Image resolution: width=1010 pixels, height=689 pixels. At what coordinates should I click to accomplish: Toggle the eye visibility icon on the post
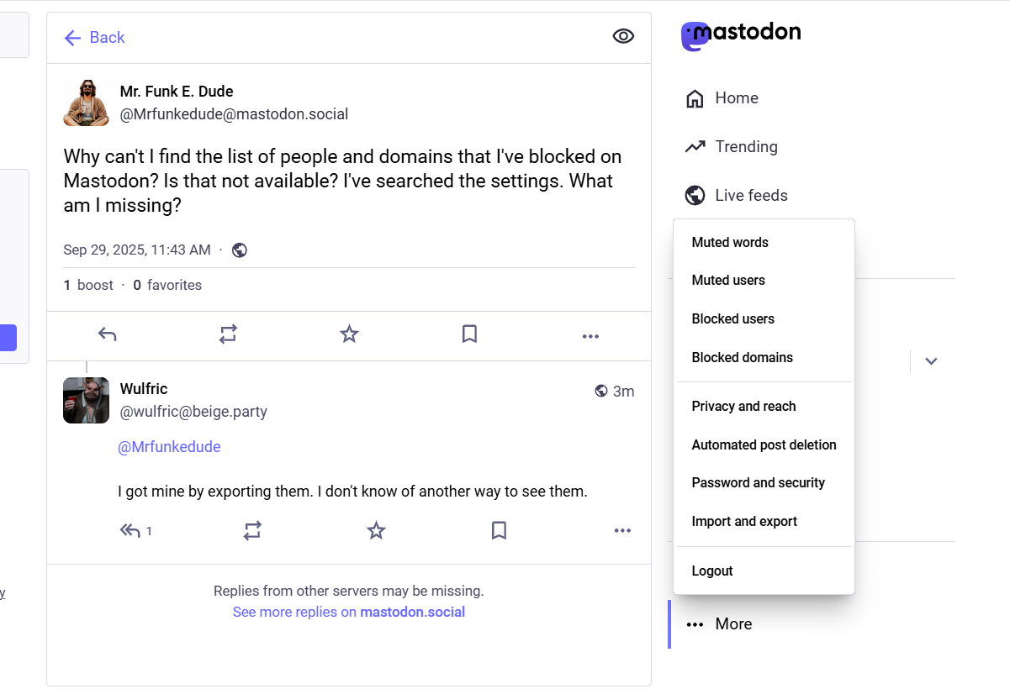622,35
